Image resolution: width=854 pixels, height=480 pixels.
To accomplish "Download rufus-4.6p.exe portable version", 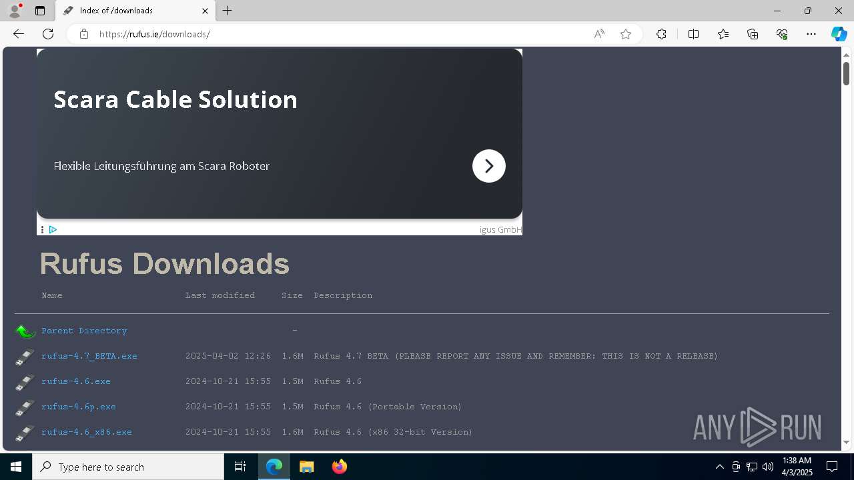I will click(x=79, y=407).
